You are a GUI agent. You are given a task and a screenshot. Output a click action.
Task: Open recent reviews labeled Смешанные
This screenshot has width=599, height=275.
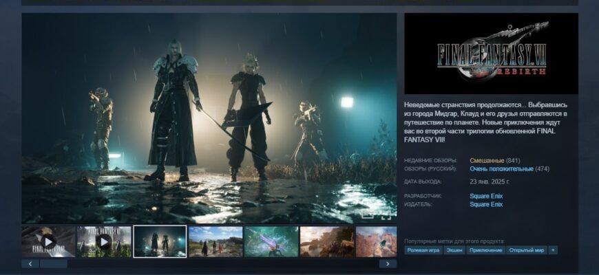point(487,161)
